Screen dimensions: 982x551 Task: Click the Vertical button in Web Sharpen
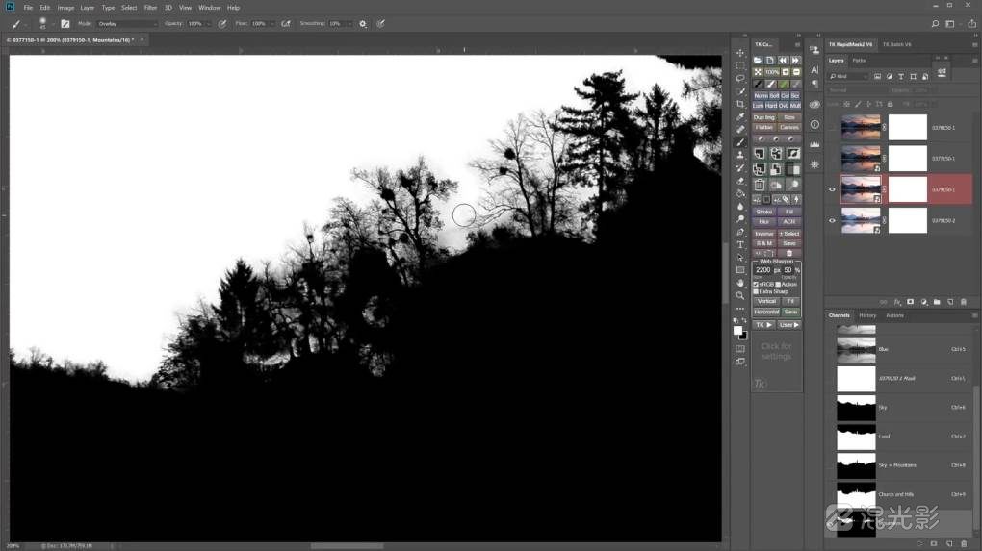tap(766, 301)
